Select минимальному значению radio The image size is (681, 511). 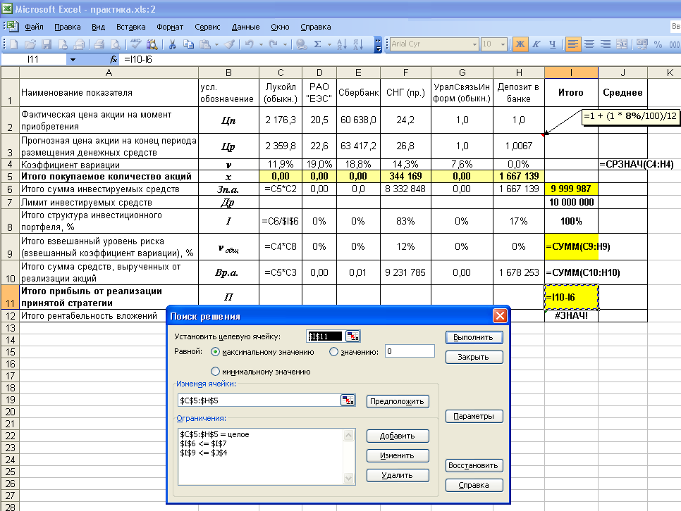[215, 372]
